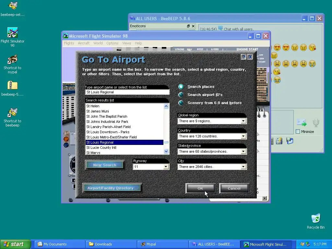Viewport: 332px width, 249px height.
Task: Select the beebeep-5 zip archive desktop icon
Action: point(13,89)
